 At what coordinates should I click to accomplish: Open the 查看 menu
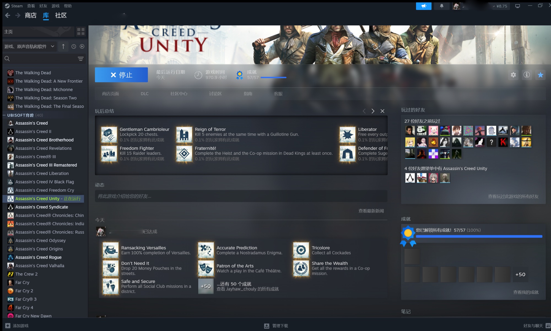tap(31, 6)
